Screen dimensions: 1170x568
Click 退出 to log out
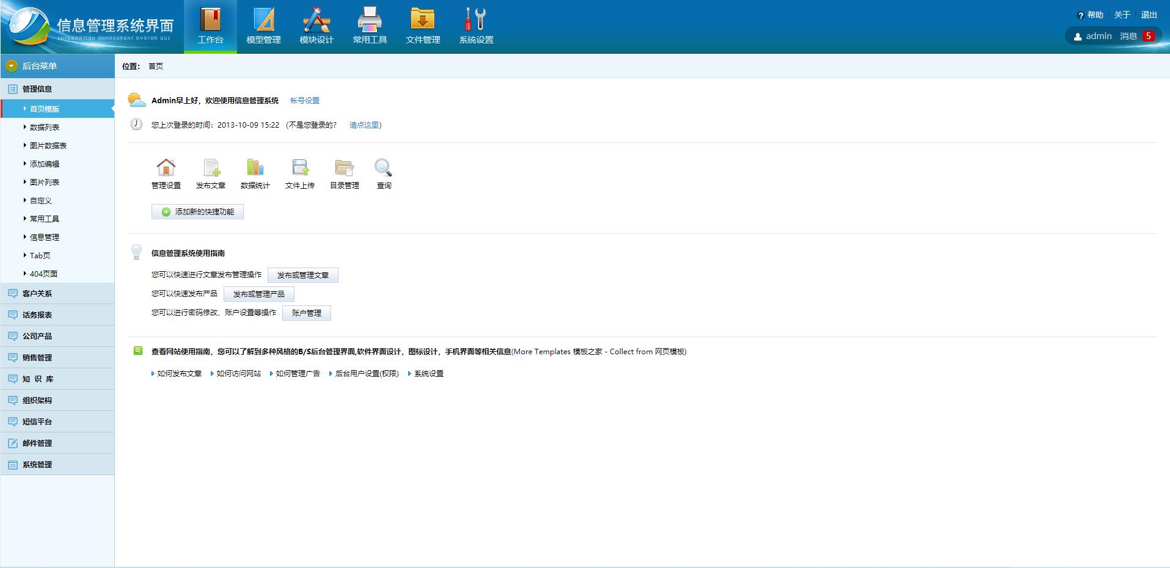[x=1149, y=15]
